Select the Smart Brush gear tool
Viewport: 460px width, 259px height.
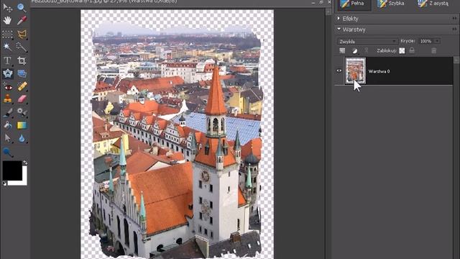click(22, 112)
